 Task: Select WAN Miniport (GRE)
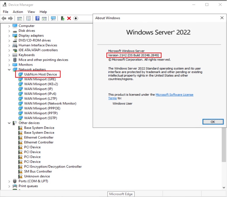pos(40,79)
